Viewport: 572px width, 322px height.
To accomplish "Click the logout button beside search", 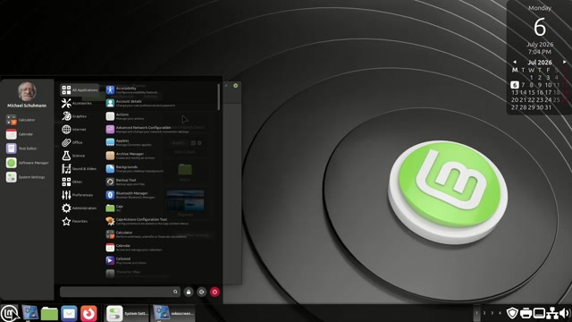I will click(x=202, y=292).
